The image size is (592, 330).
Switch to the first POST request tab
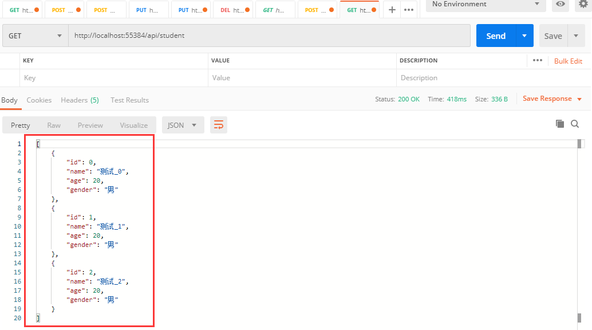(x=64, y=10)
